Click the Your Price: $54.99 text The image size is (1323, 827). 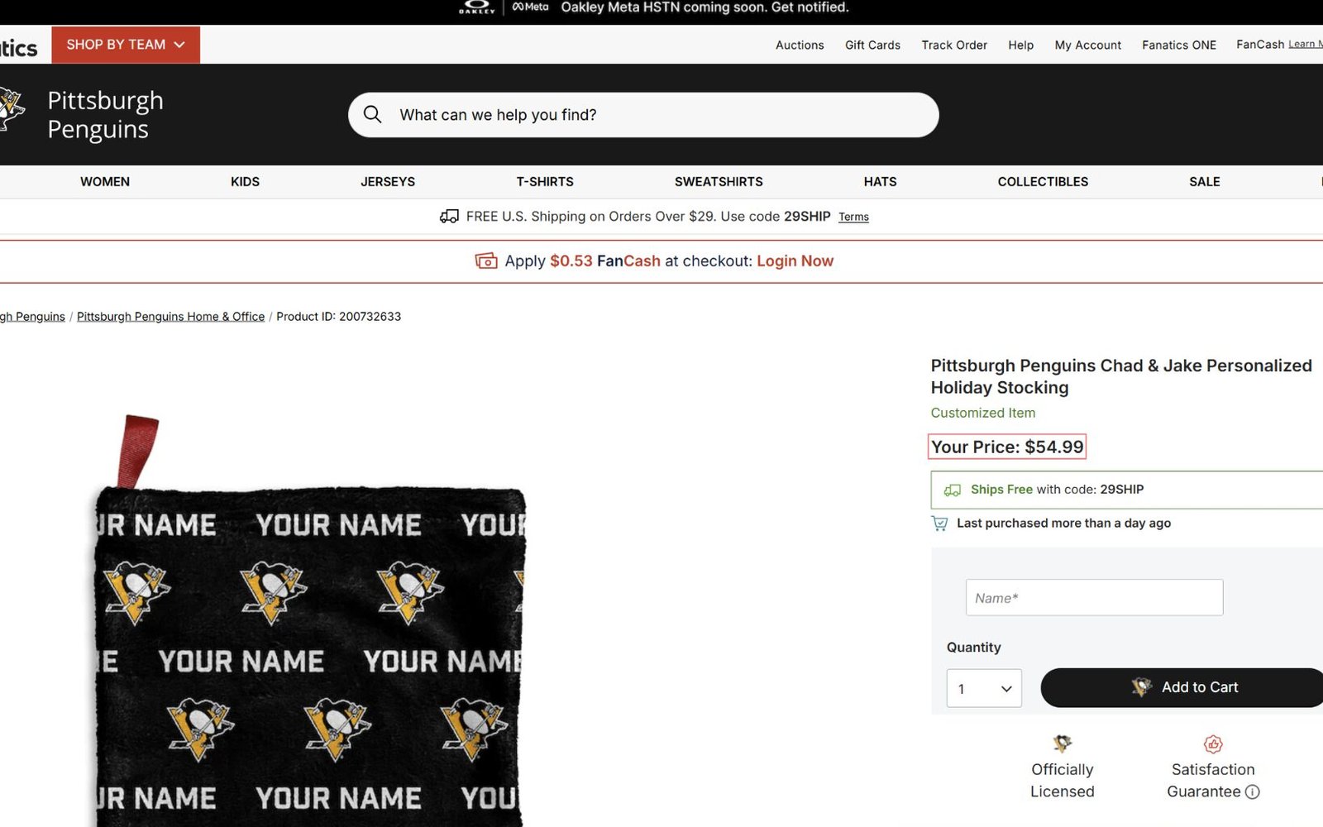(1006, 447)
